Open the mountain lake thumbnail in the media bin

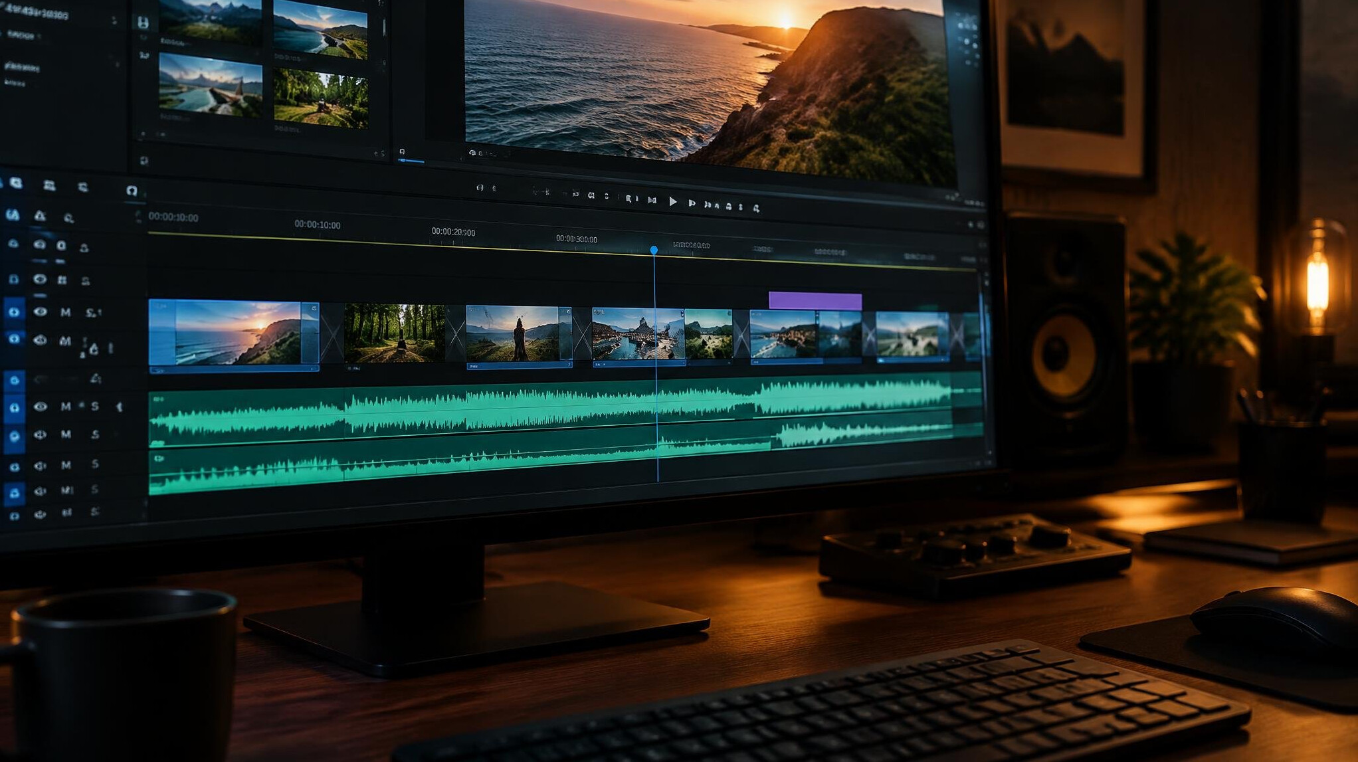(211, 84)
